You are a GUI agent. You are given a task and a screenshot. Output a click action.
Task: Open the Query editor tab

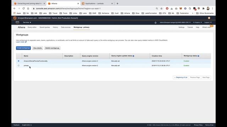pyautogui.click(x=32, y=27)
